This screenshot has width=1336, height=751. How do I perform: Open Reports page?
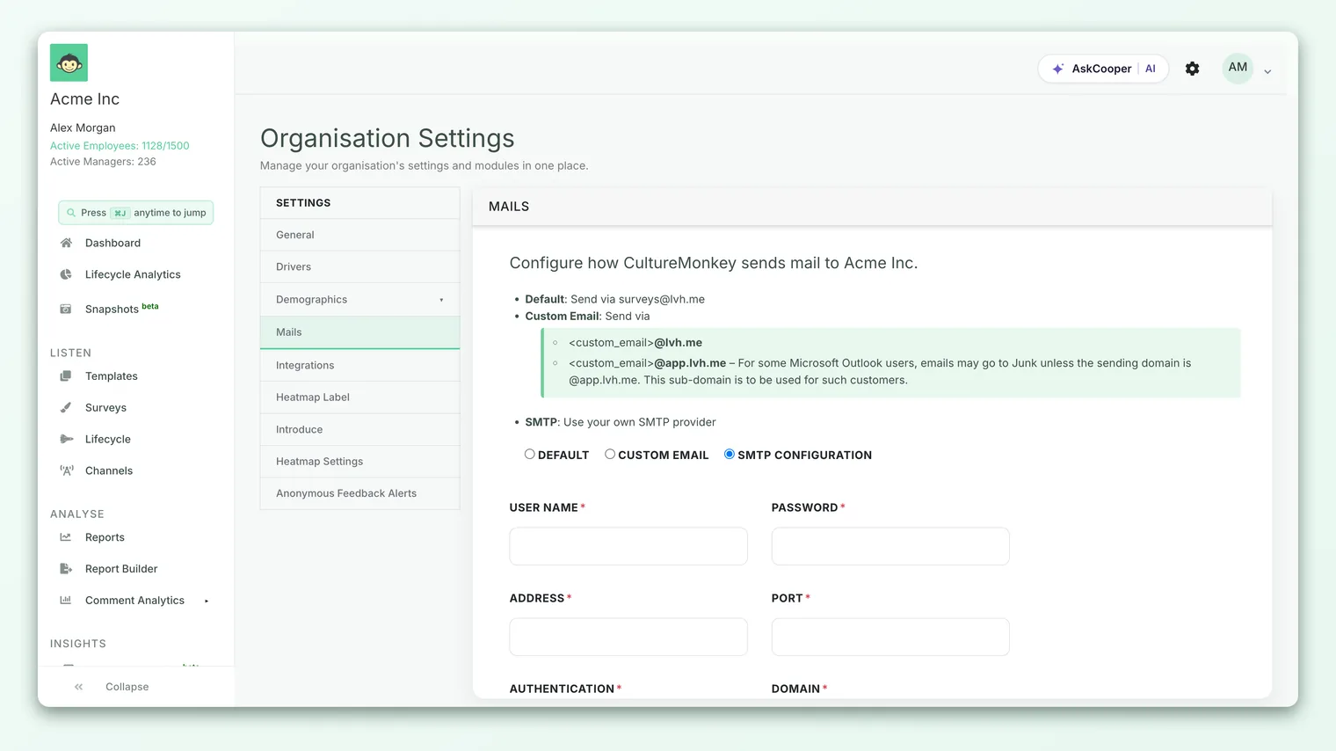pyautogui.click(x=105, y=537)
